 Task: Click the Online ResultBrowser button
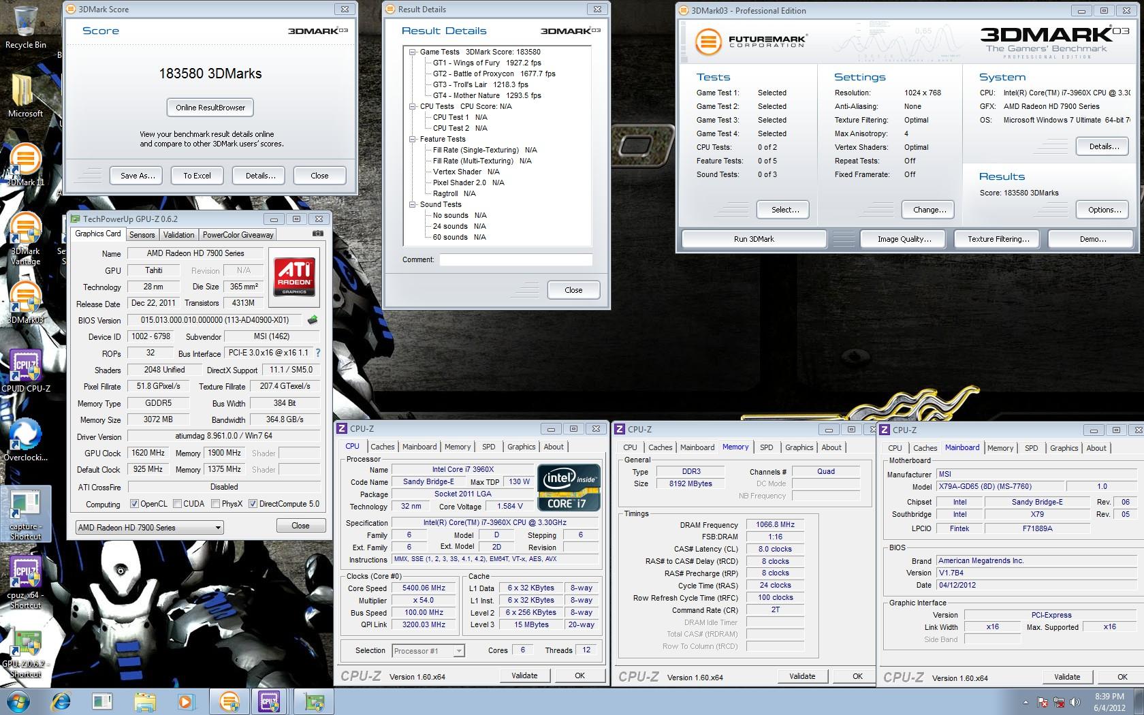pos(210,108)
